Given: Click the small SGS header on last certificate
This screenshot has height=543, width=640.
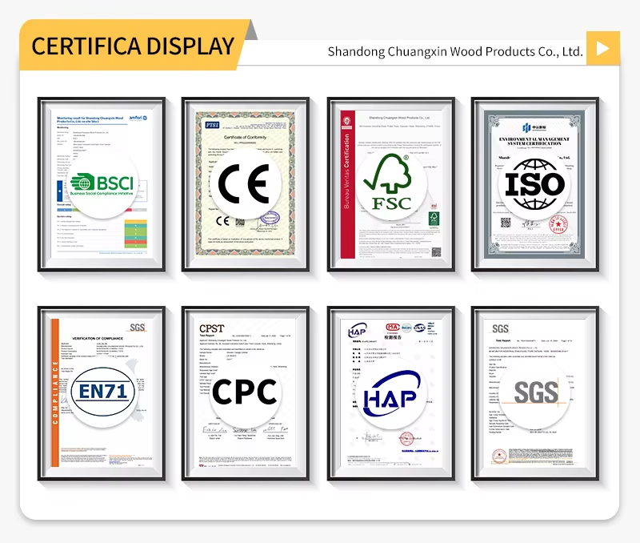Looking at the screenshot, I should [501, 329].
